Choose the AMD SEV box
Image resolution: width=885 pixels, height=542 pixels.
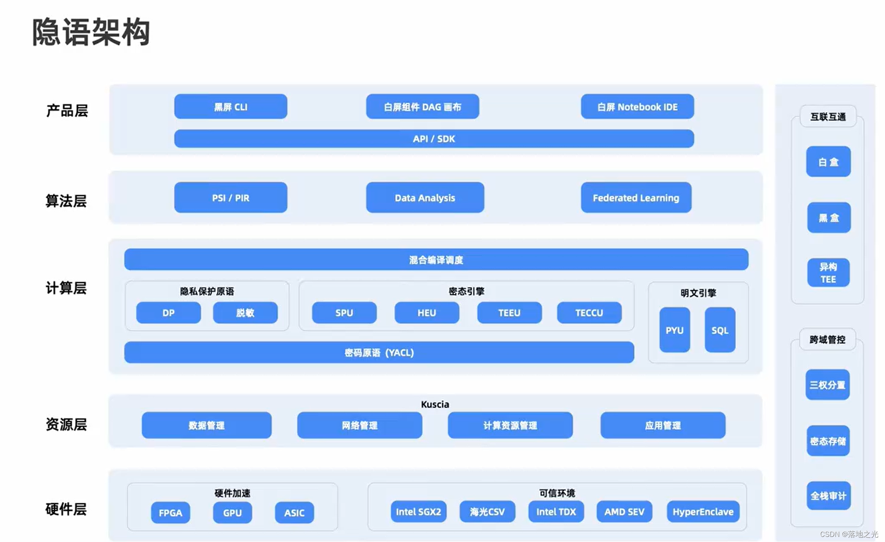(x=624, y=511)
